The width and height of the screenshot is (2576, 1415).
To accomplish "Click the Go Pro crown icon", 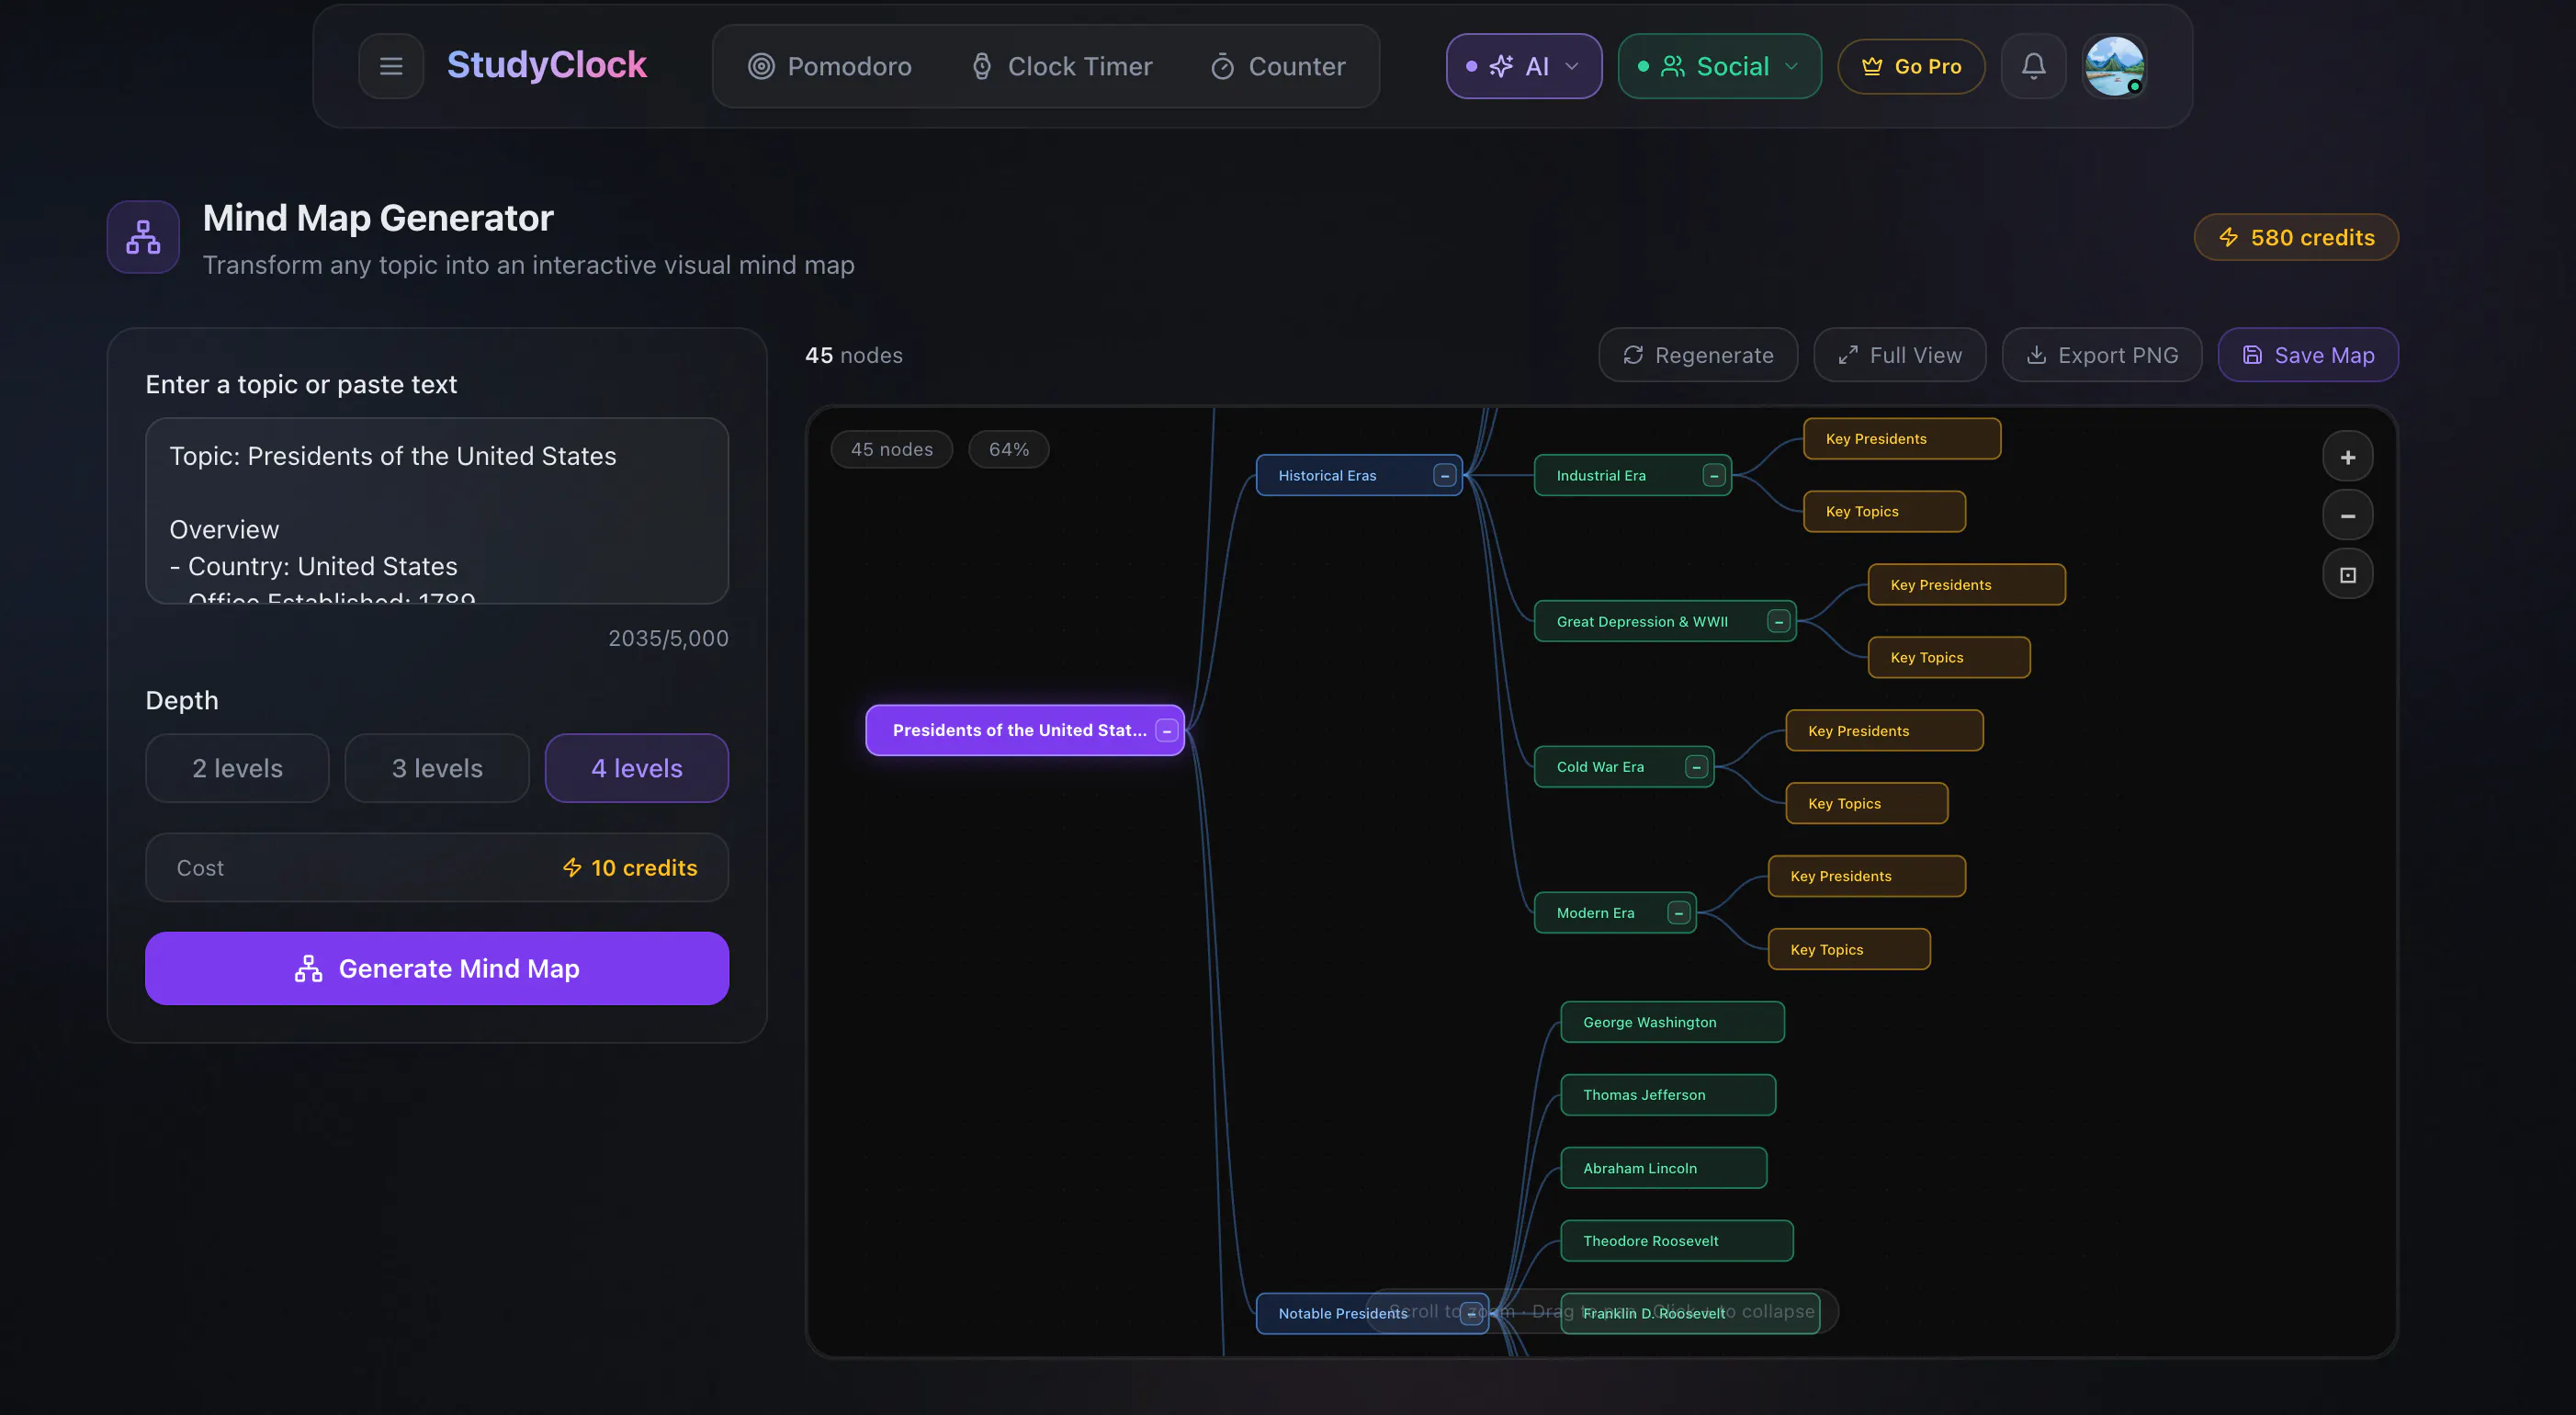I will [x=1872, y=66].
